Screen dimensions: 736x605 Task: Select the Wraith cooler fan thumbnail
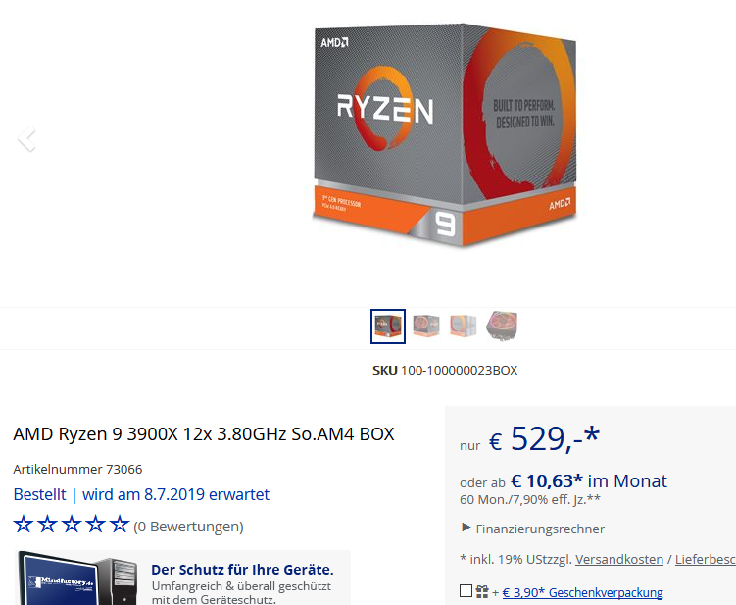(502, 326)
